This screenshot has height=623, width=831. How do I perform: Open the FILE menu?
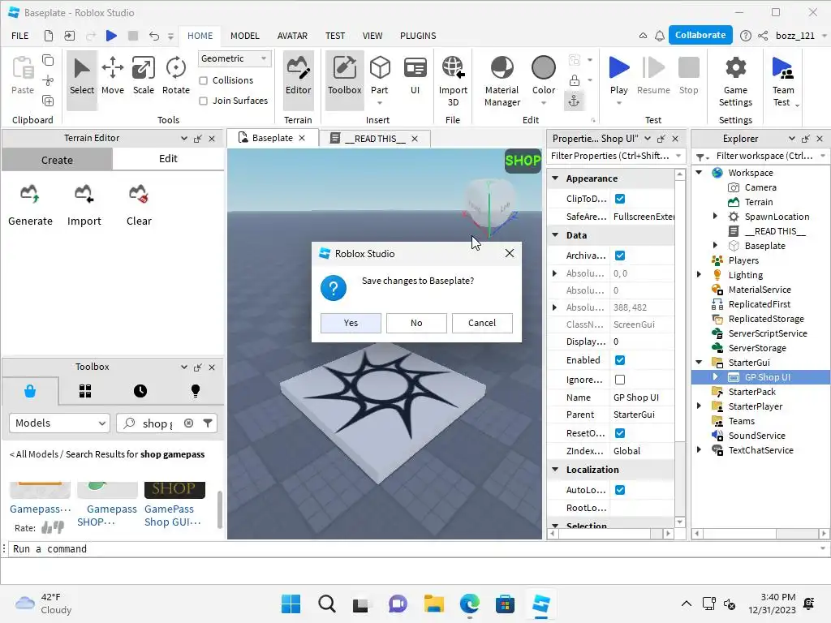pyautogui.click(x=20, y=36)
